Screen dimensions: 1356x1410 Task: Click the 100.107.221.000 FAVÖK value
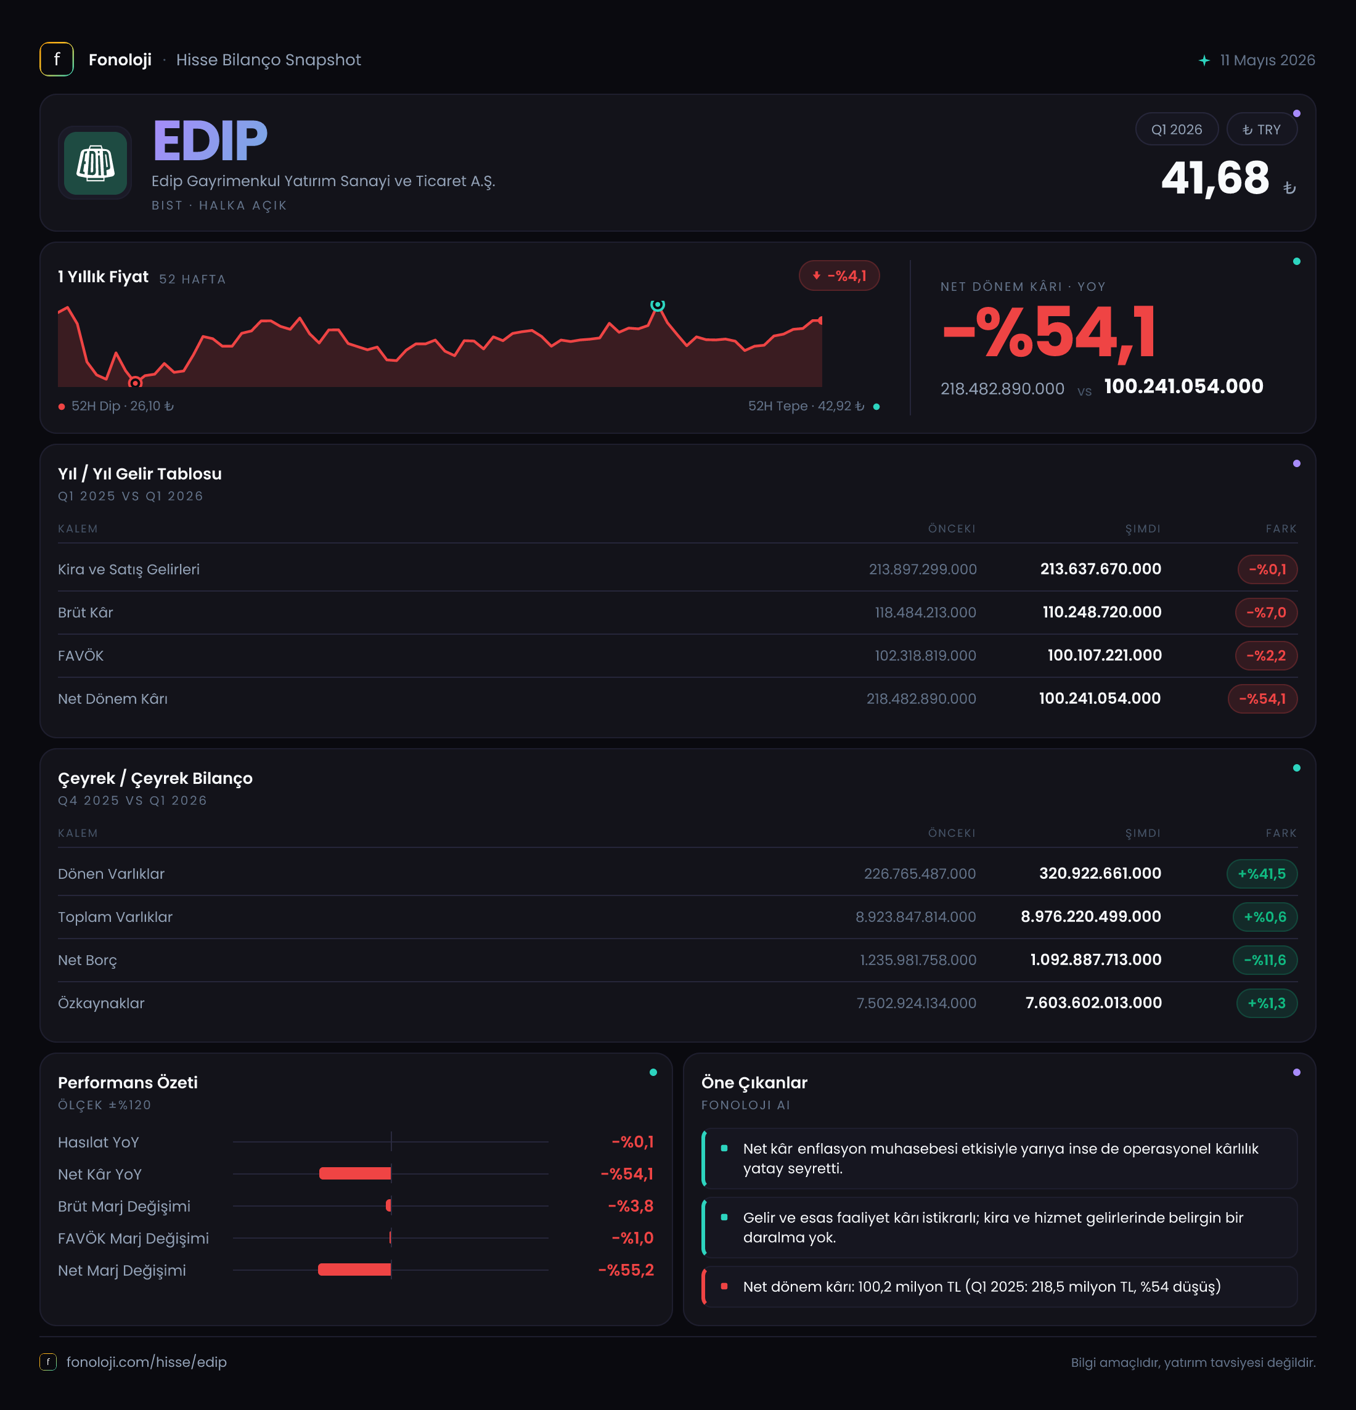1105,655
